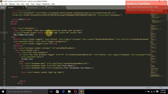Image resolution: width=168 pixels, height=94 pixels.
Task: Open the Spaces: 2 indentation selector
Action: pyautogui.click(x=149, y=88)
